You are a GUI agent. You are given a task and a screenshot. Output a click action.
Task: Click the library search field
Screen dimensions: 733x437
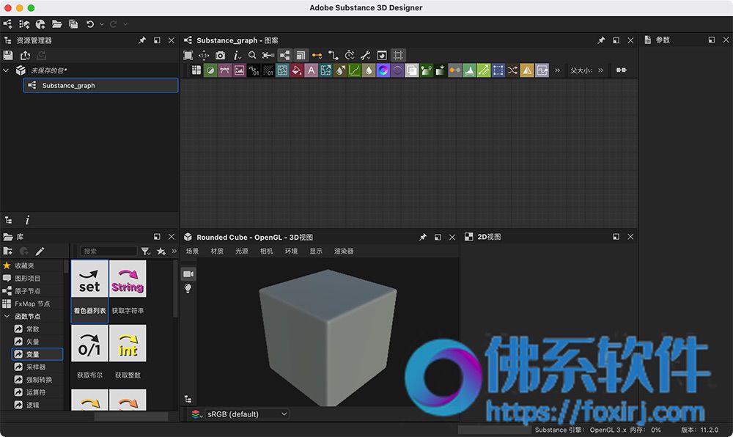[108, 251]
